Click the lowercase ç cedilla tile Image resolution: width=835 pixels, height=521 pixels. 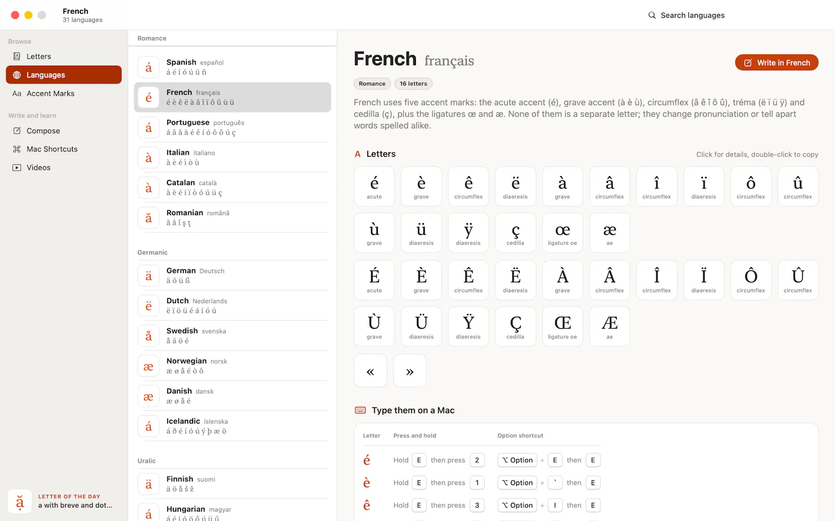point(515,233)
